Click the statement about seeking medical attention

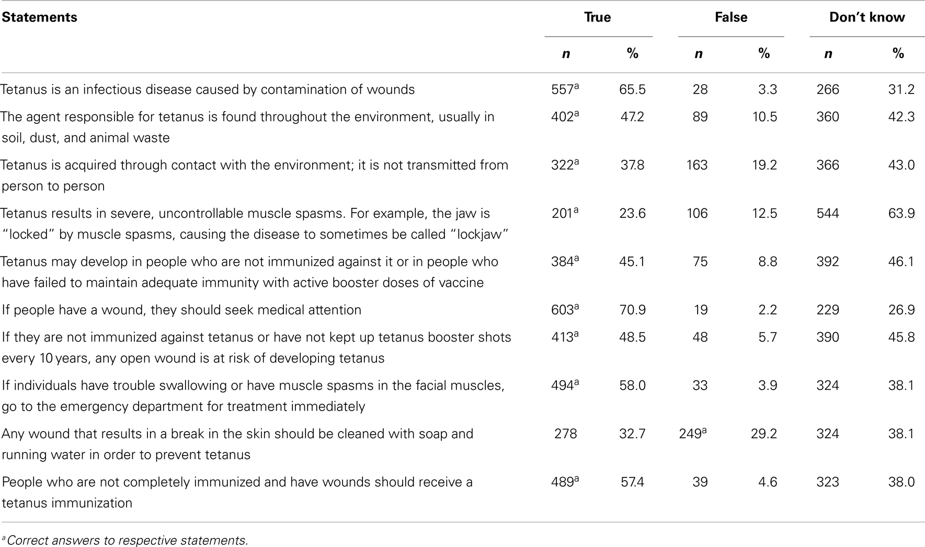point(181,310)
